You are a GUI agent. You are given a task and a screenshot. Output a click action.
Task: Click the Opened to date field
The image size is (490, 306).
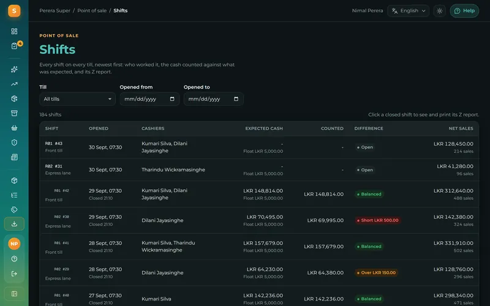(213, 99)
